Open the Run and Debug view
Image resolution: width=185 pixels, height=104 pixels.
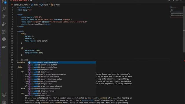[x=4, y=24]
